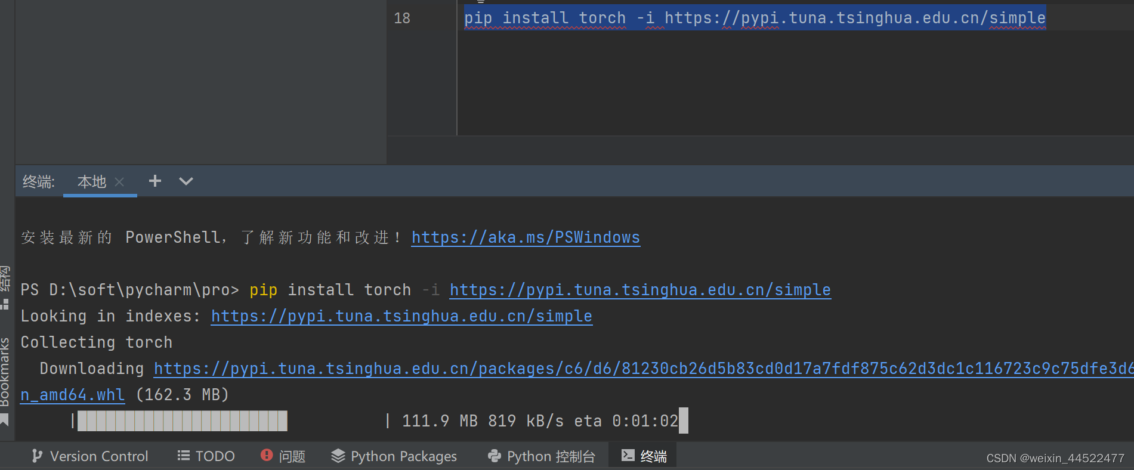Open the 问题 problems tool window

(283, 456)
